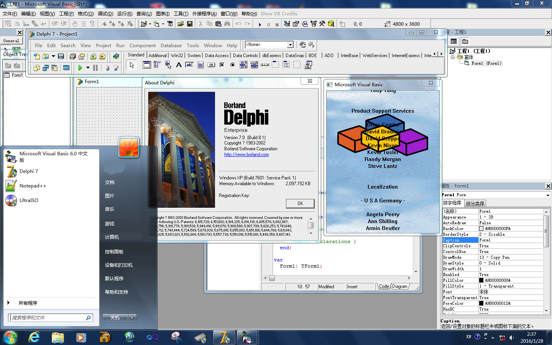552x345 pixels.
Task: Switch to 按分类序 tab in properties
Action: click(475, 204)
